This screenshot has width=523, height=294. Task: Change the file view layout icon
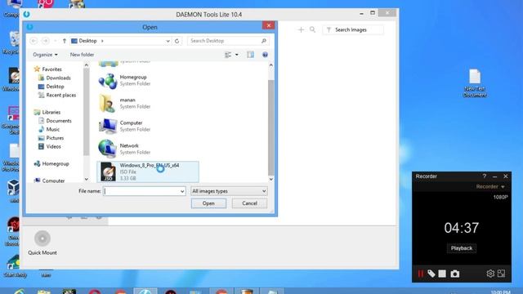(228, 55)
